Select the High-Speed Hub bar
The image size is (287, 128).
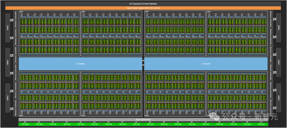143,120
